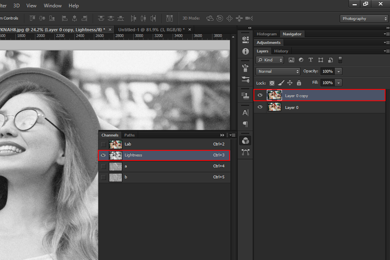This screenshot has height=260, width=390.
Task: Toggle the layer filter on/off switch
Action: [x=340, y=60]
